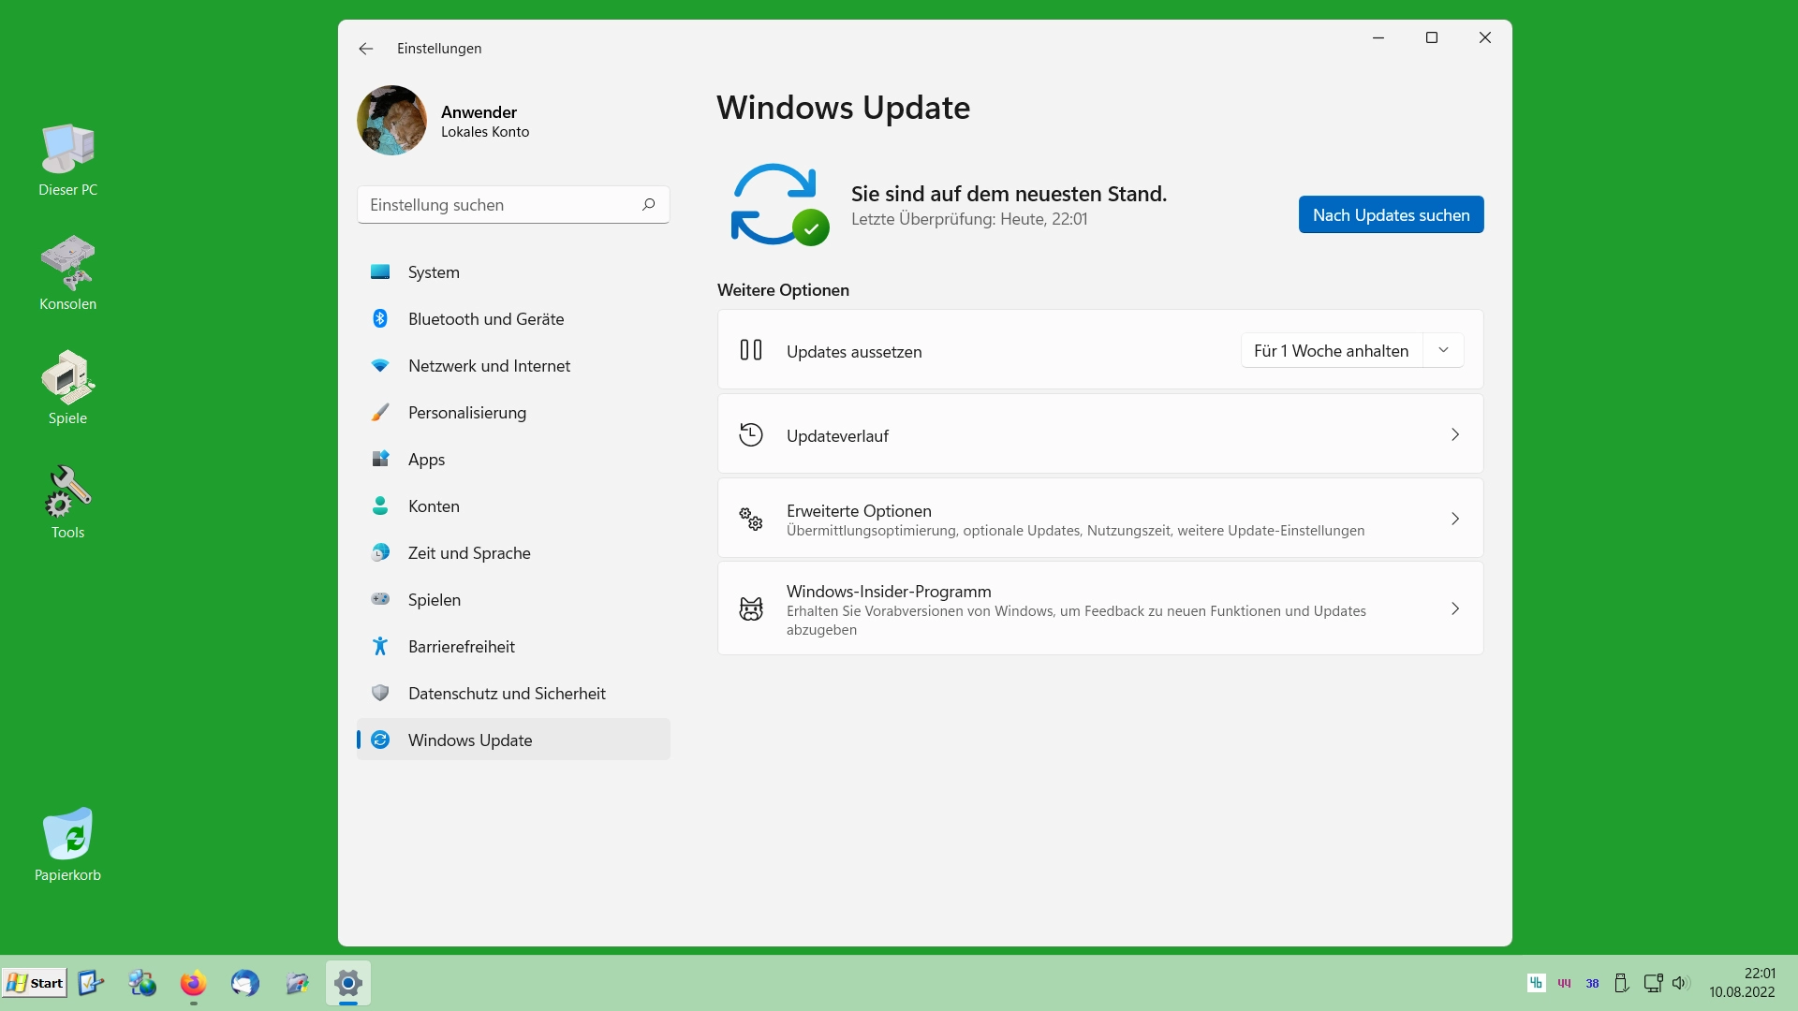Click the network globe taskbar icon
The height and width of the screenshot is (1011, 1798).
click(x=142, y=983)
